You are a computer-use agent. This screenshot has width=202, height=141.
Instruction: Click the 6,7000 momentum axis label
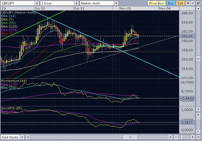(x=187, y=91)
